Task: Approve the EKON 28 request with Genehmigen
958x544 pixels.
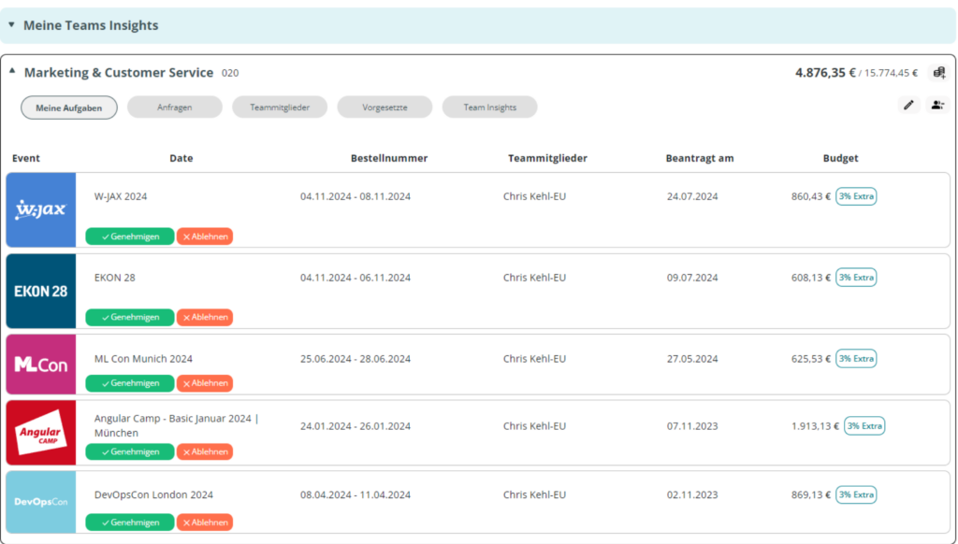Action: tap(129, 317)
